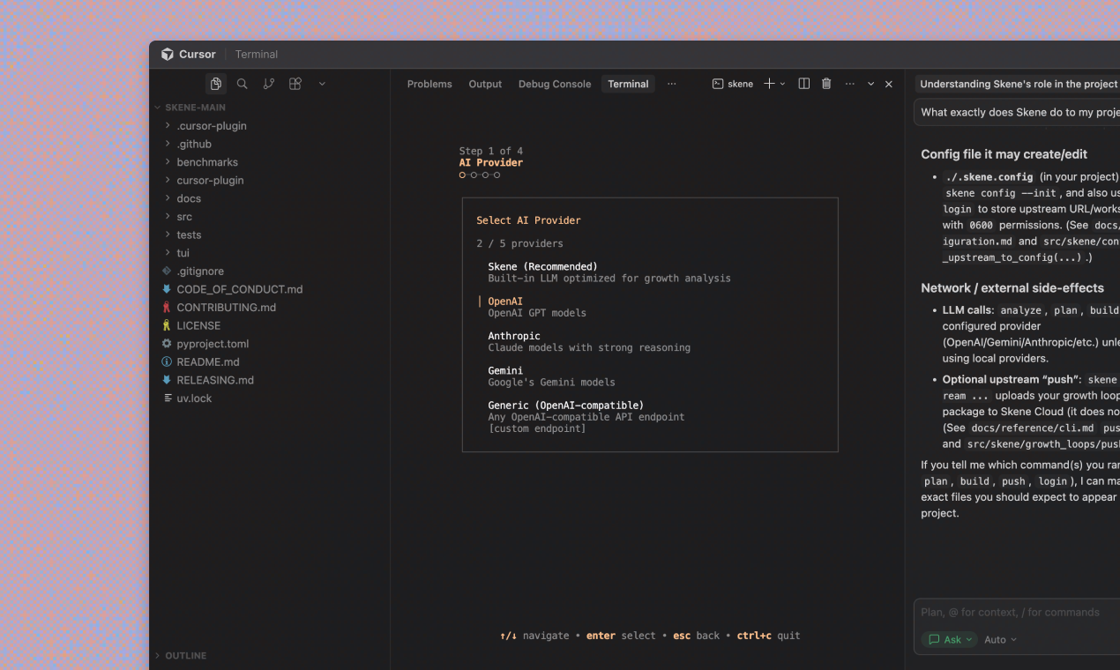The height and width of the screenshot is (670, 1120).
Task: Open the Source Control branch icon
Action: click(269, 84)
